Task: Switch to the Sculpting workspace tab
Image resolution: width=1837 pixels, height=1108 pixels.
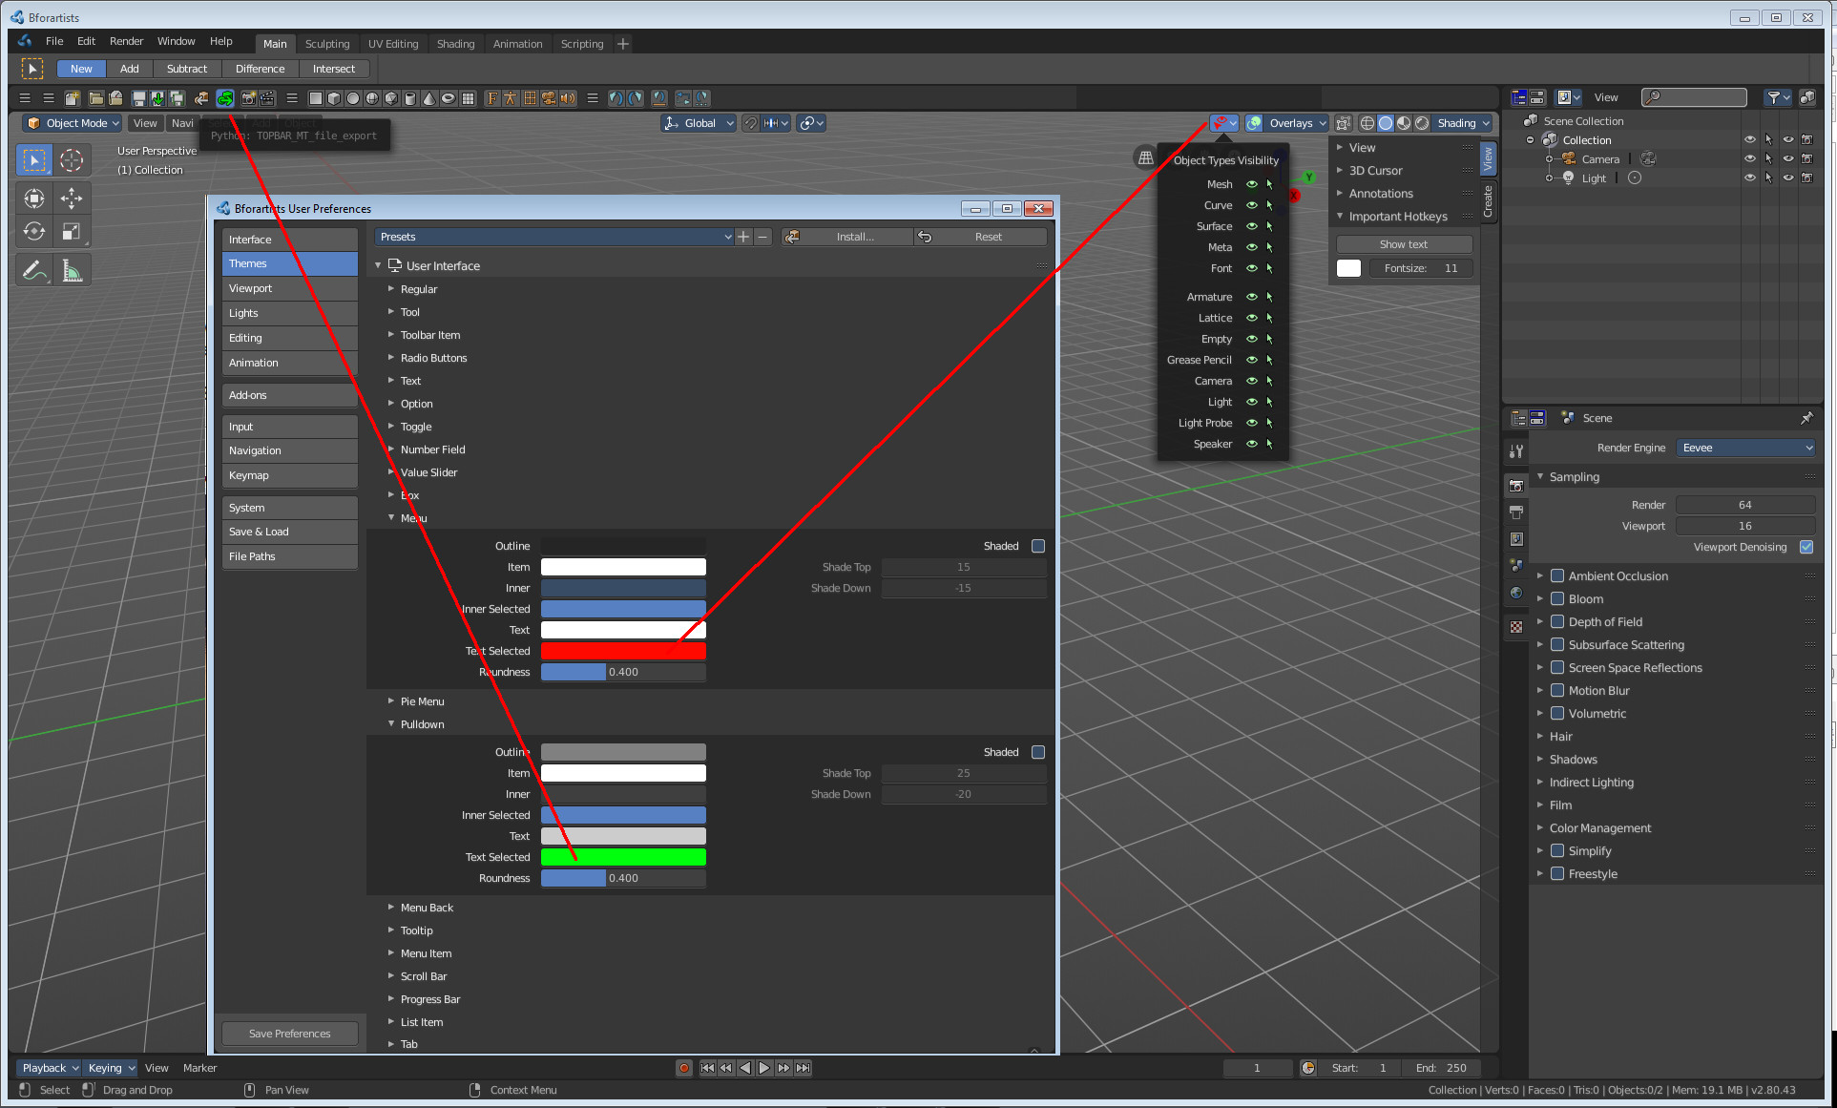Action: (x=327, y=44)
